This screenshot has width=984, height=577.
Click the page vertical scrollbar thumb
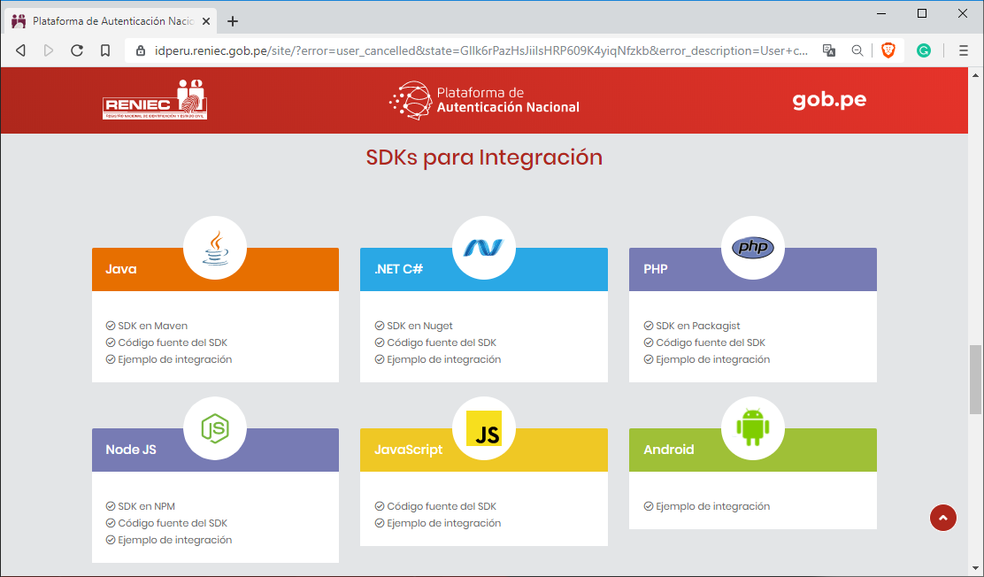click(975, 380)
